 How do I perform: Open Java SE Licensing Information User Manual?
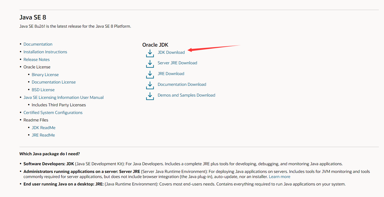point(64,97)
